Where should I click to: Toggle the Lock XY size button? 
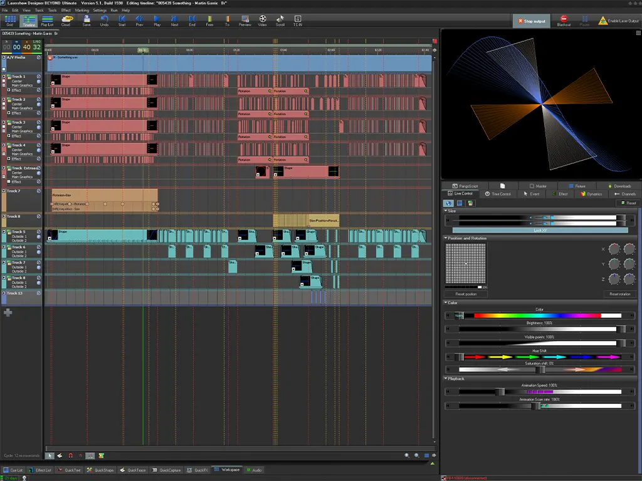tap(540, 230)
